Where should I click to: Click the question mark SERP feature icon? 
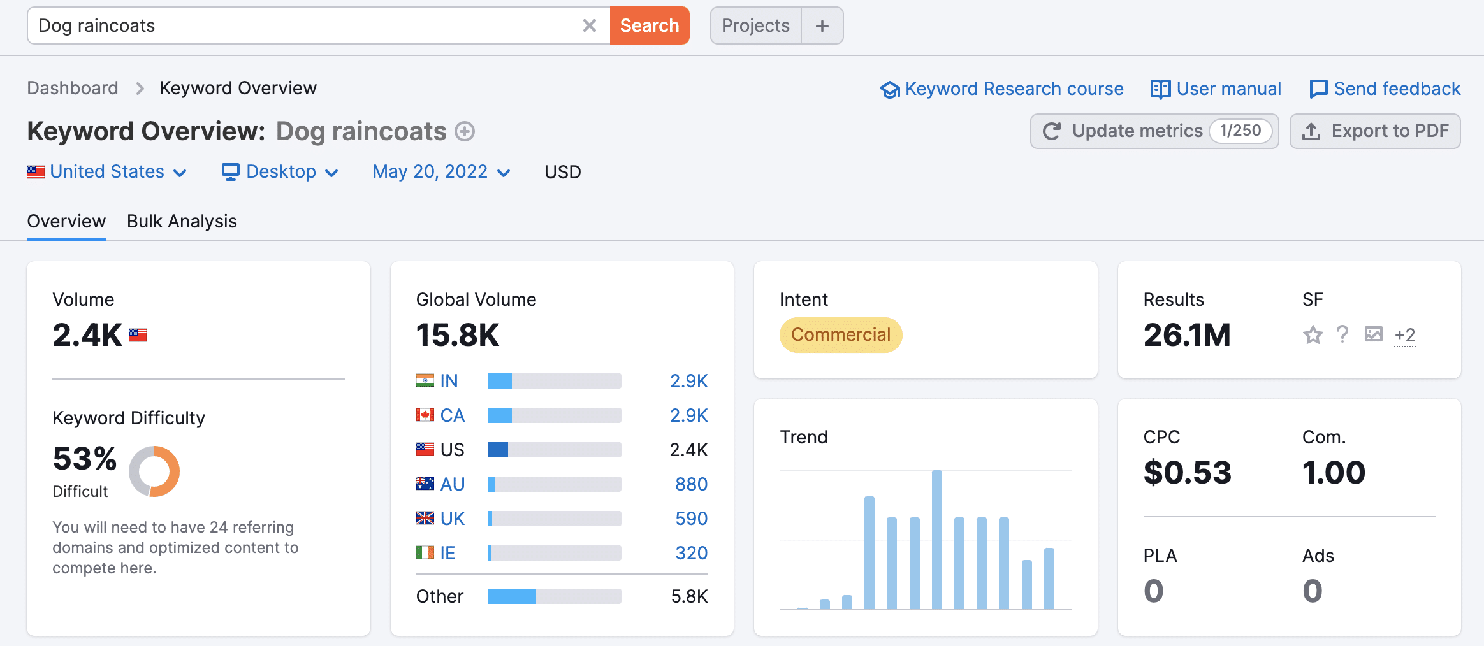(1342, 334)
